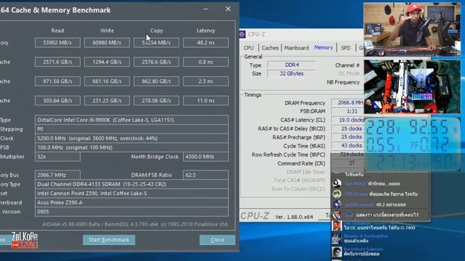Minimize the AIDA64 benchmark window
Viewport: 465px width, 261px height.
click(206, 9)
